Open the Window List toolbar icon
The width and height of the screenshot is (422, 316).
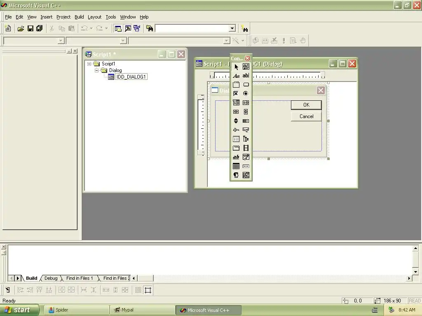pyautogui.click(x=137, y=28)
